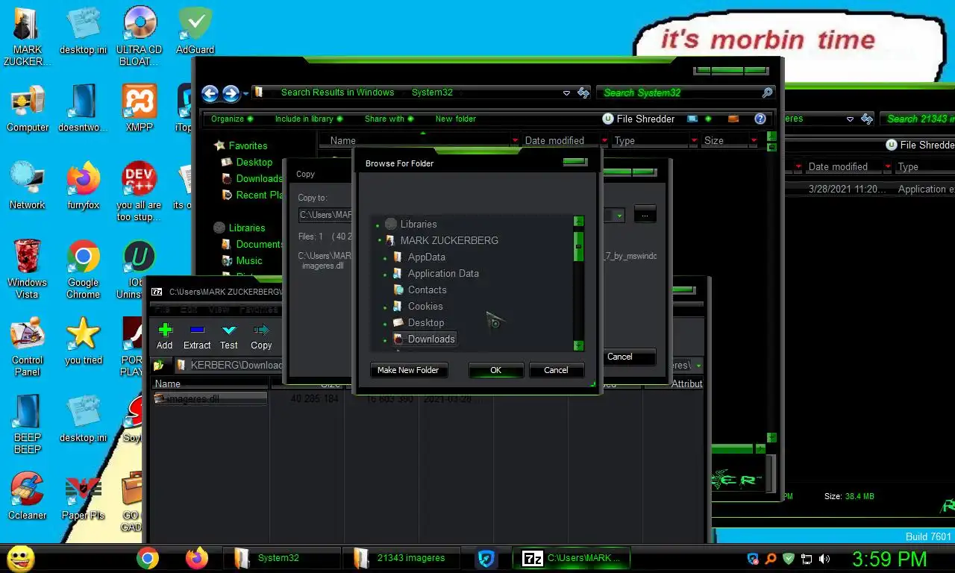Click 7-Zip up-one-level folder icon
Image resolution: width=955 pixels, height=573 pixels.
[x=158, y=366]
